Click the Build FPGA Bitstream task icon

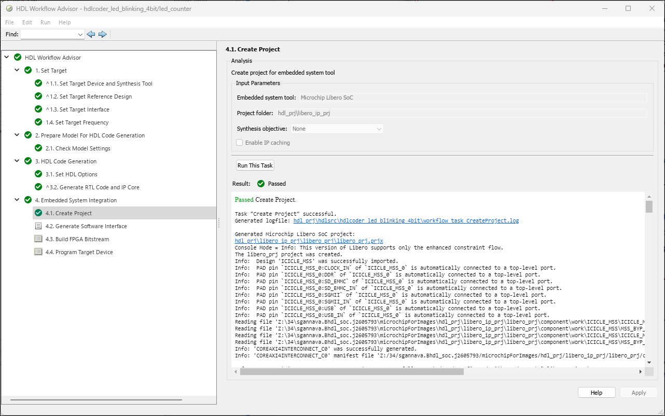click(x=38, y=239)
